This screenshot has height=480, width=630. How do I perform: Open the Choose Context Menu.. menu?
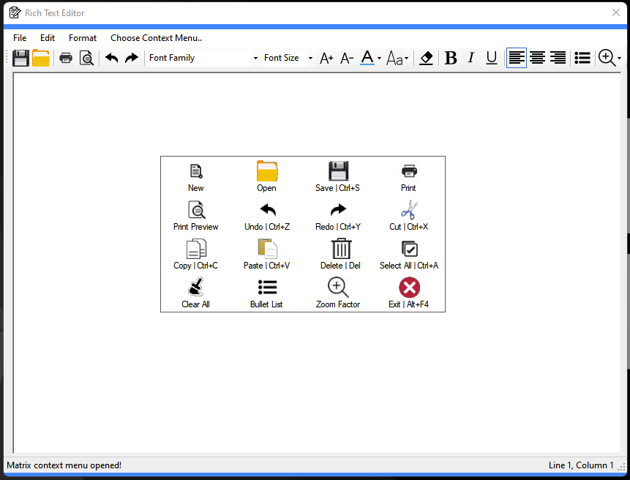(x=157, y=38)
